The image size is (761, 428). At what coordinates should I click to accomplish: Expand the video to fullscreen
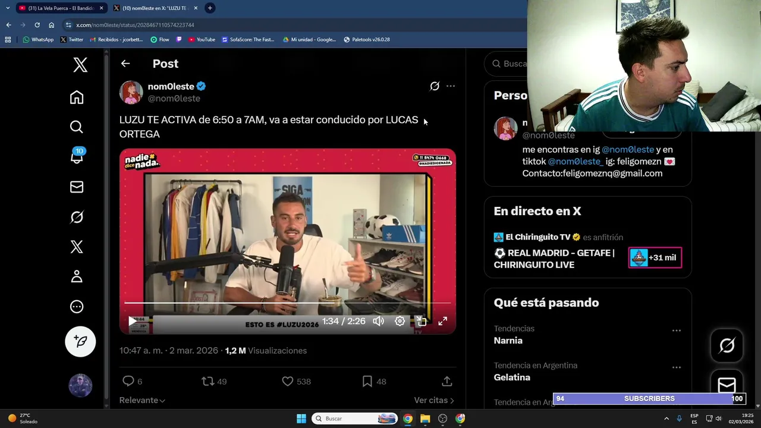tap(443, 321)
